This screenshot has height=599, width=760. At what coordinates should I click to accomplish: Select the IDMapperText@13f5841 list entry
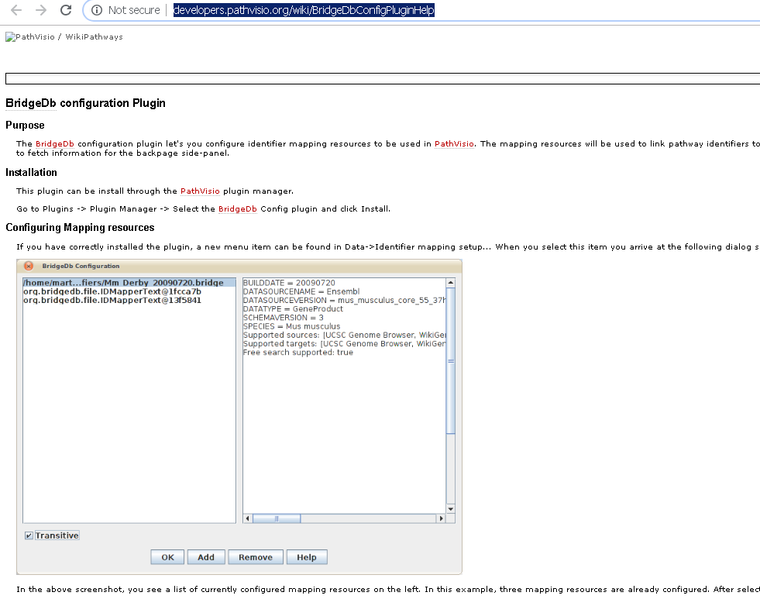coord(112,300)
